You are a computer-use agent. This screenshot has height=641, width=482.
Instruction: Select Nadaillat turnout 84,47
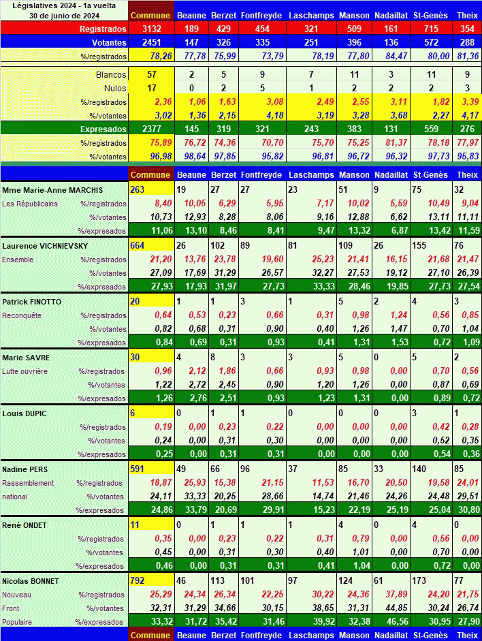point(396,56)
